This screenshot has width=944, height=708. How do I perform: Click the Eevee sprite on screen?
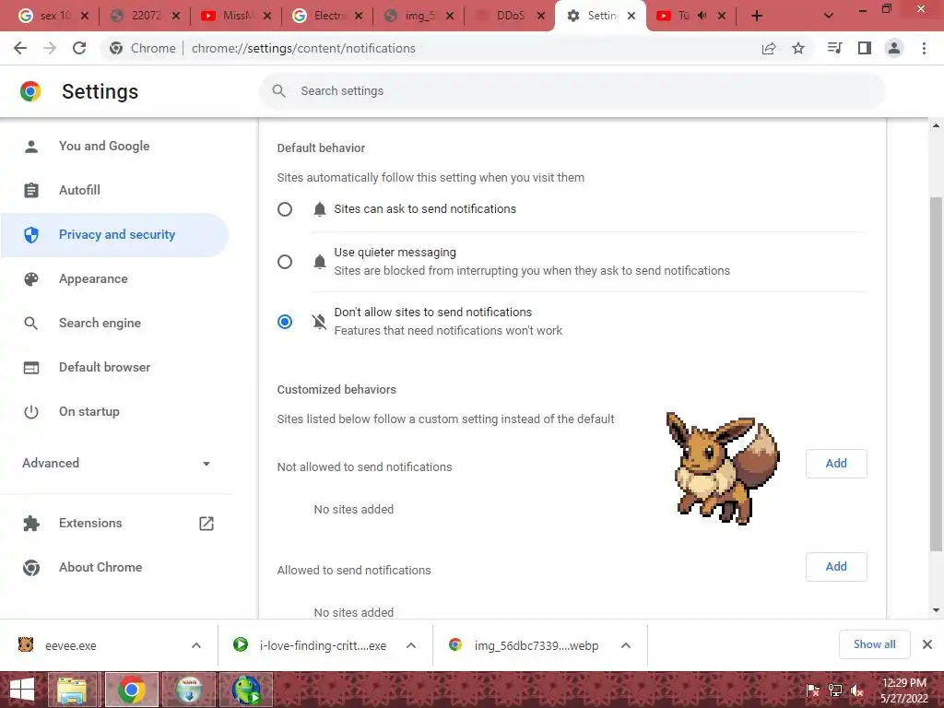721,467
